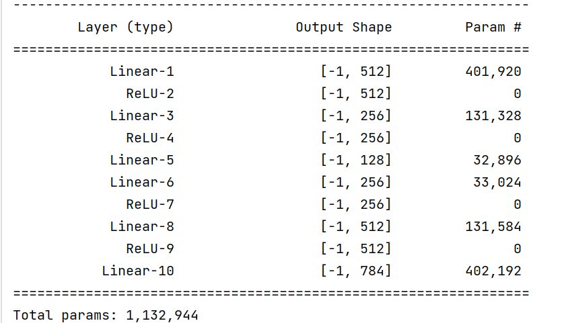This screenshot has width=566, height=323.
Task: Click the parameter count 131,328
Action: (x=493, y=116)
